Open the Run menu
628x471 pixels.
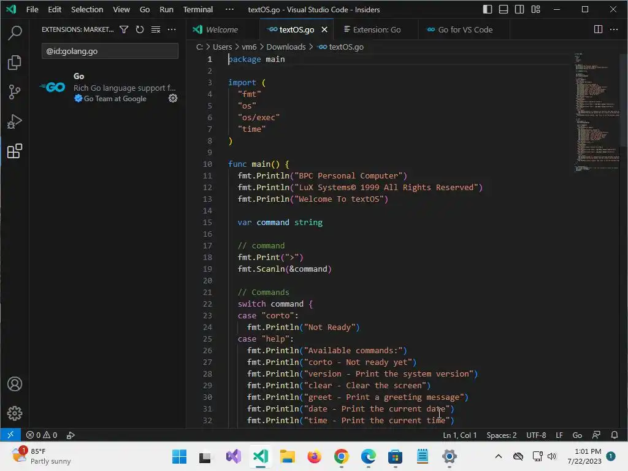tap(166, 9)
